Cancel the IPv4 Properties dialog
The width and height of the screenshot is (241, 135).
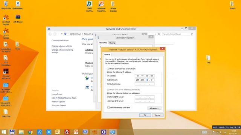click(x=157, y=115)
